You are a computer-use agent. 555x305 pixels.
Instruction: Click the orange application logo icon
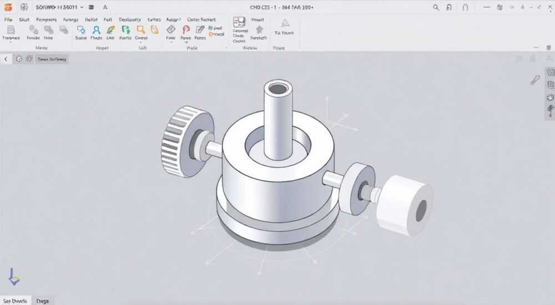tap(8, 7)
